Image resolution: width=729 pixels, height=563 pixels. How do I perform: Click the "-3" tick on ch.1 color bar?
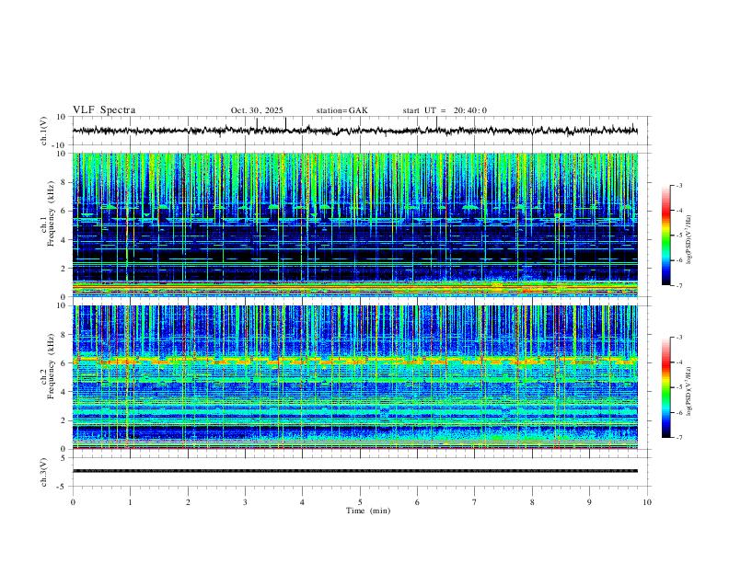coord(678,185)
